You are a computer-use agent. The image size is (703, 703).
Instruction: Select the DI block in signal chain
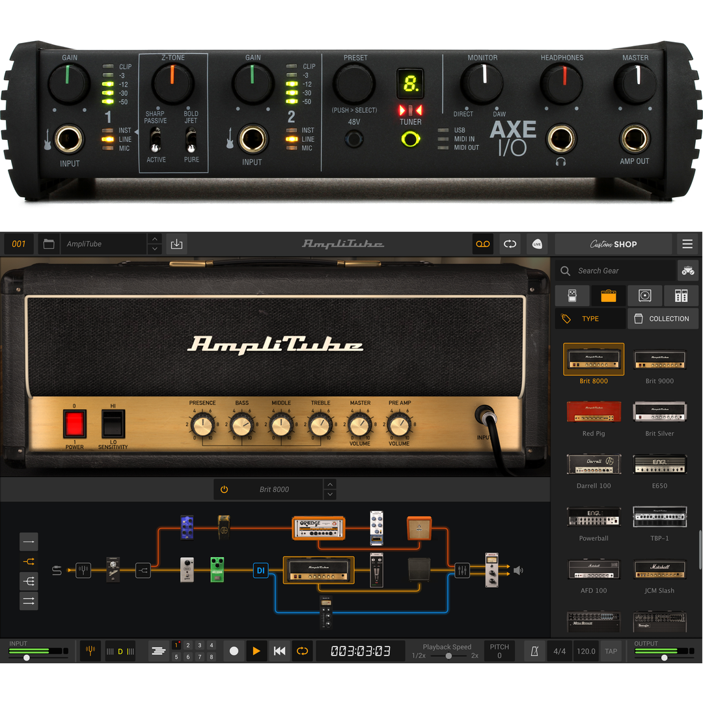260,571
